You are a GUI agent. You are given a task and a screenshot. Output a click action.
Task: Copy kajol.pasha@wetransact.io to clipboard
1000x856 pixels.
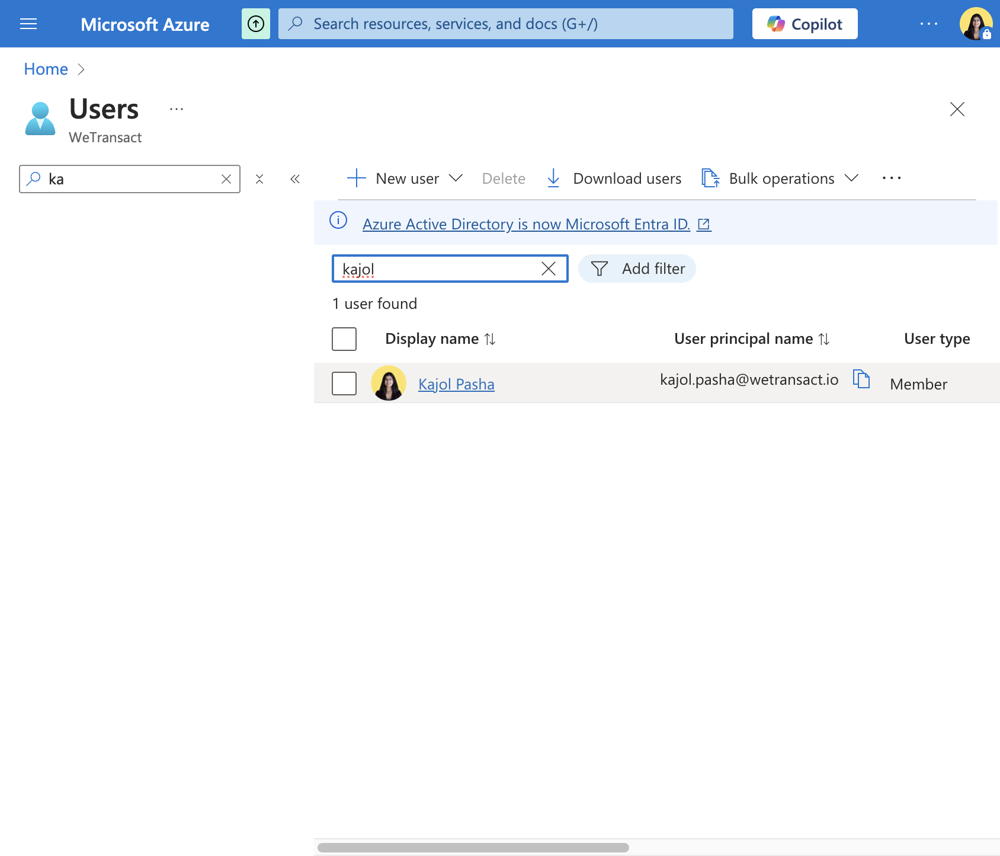click(x=861, y=379)
